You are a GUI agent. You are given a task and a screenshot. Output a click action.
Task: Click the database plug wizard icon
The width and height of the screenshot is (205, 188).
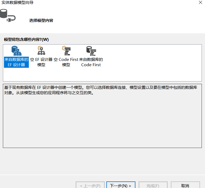coord(8,16)
